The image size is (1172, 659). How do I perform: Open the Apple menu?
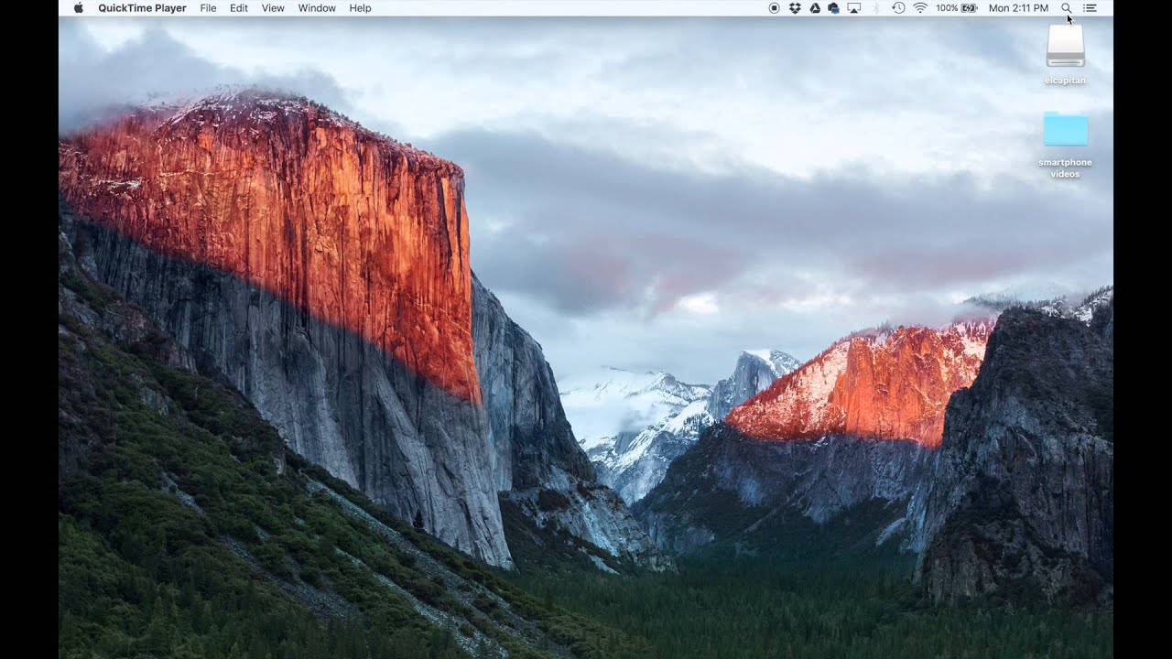[x=78, y=7]
